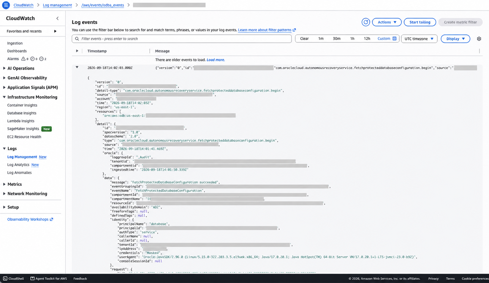Open the hamburger navigation menu
The height and width of the screenshot is (283, 489).
tap(6, 5)
